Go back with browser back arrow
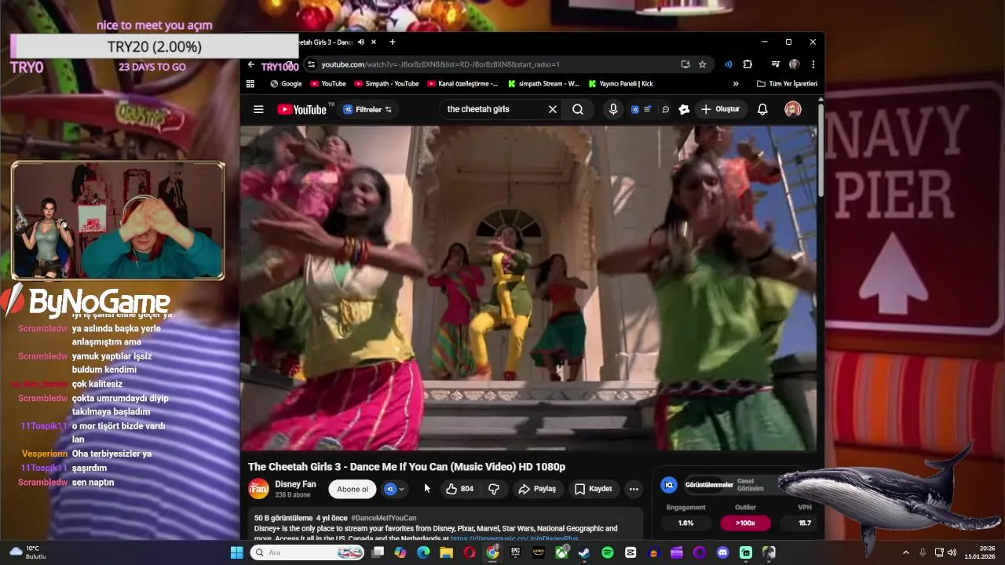The image size is (1005, 565). click(x=250, y=64)
